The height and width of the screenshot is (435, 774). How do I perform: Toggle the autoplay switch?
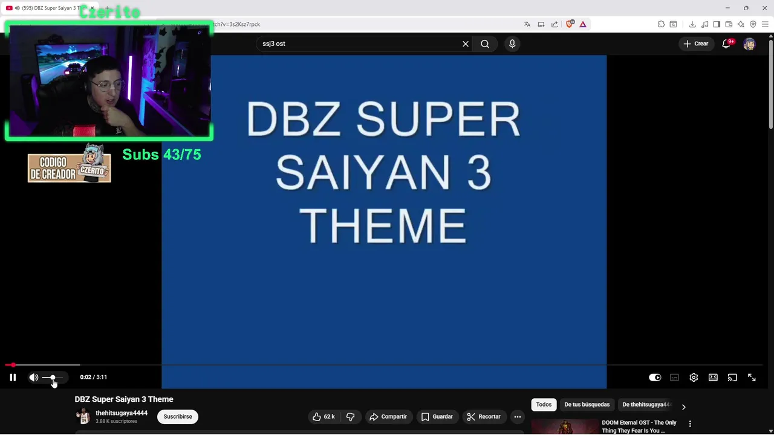(x=655, y=378)
